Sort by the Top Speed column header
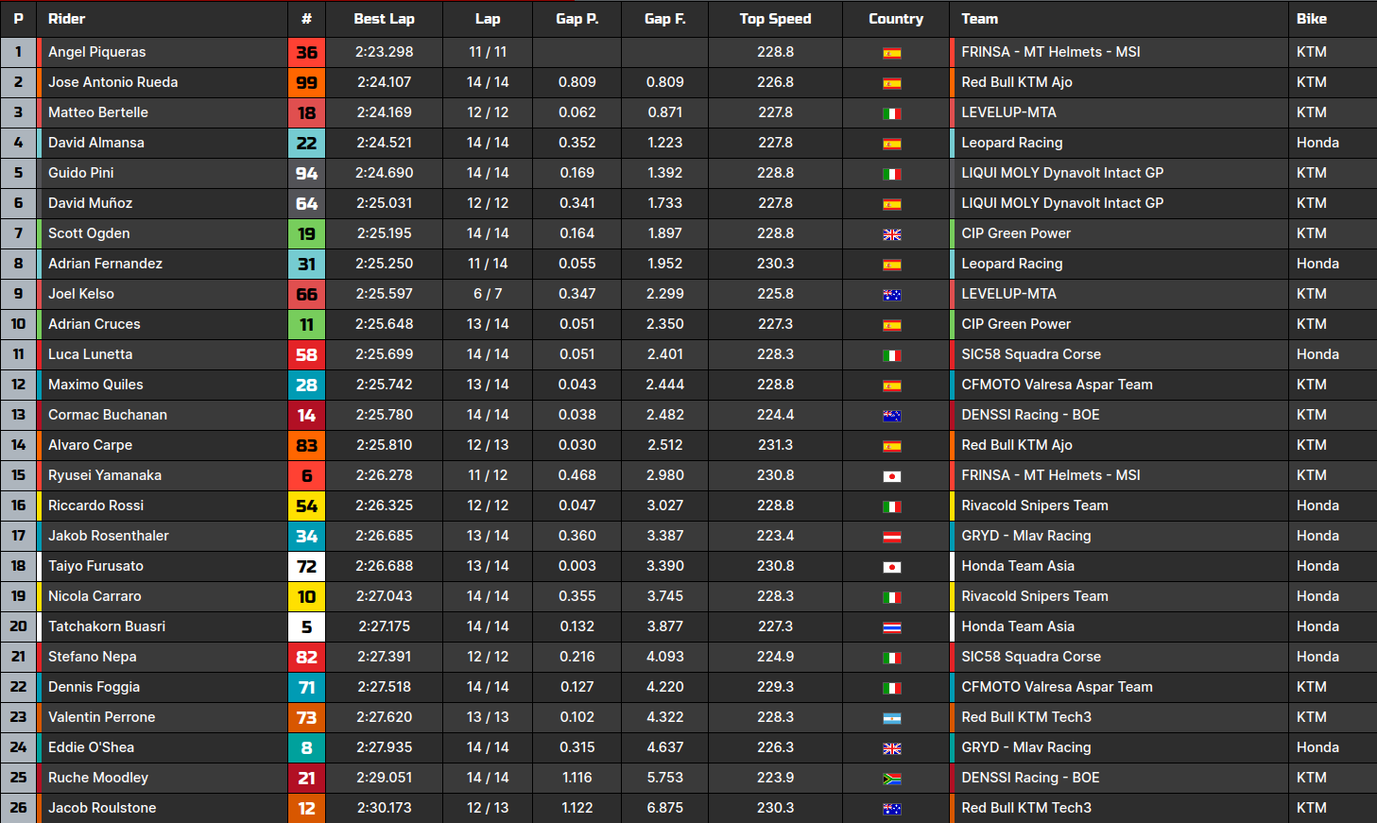 pos(775,19)
